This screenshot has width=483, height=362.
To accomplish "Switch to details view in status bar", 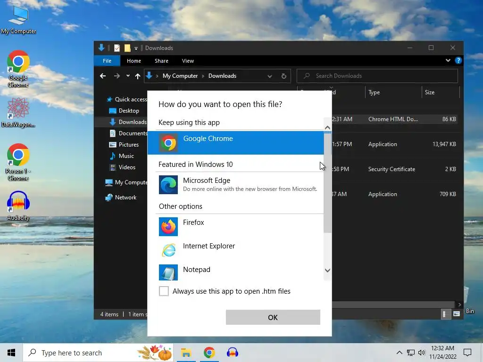I will click(446, 314).
